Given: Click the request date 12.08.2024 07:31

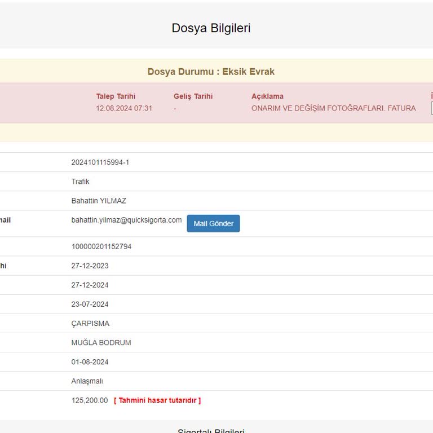Looking at the screenshot, I should point(124,108).
